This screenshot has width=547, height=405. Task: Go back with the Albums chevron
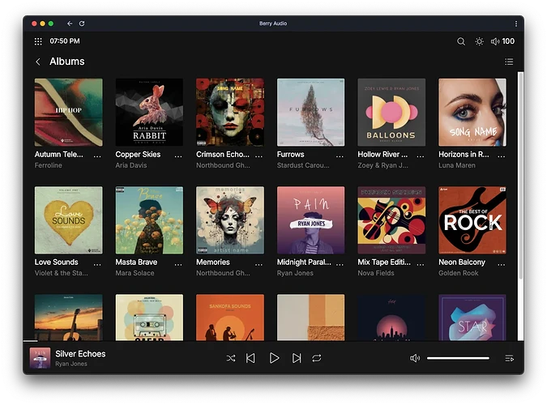[x=38, y=62]
